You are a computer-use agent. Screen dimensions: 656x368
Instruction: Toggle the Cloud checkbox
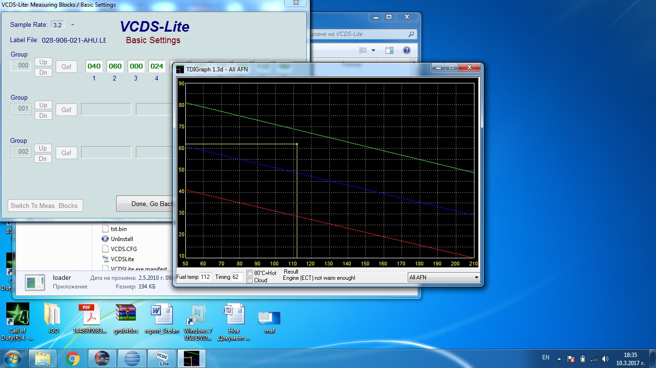click(x=250, y=280)
